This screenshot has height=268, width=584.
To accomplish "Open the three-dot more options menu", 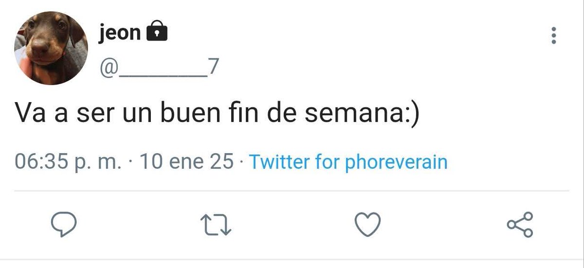I will [553, 36].
